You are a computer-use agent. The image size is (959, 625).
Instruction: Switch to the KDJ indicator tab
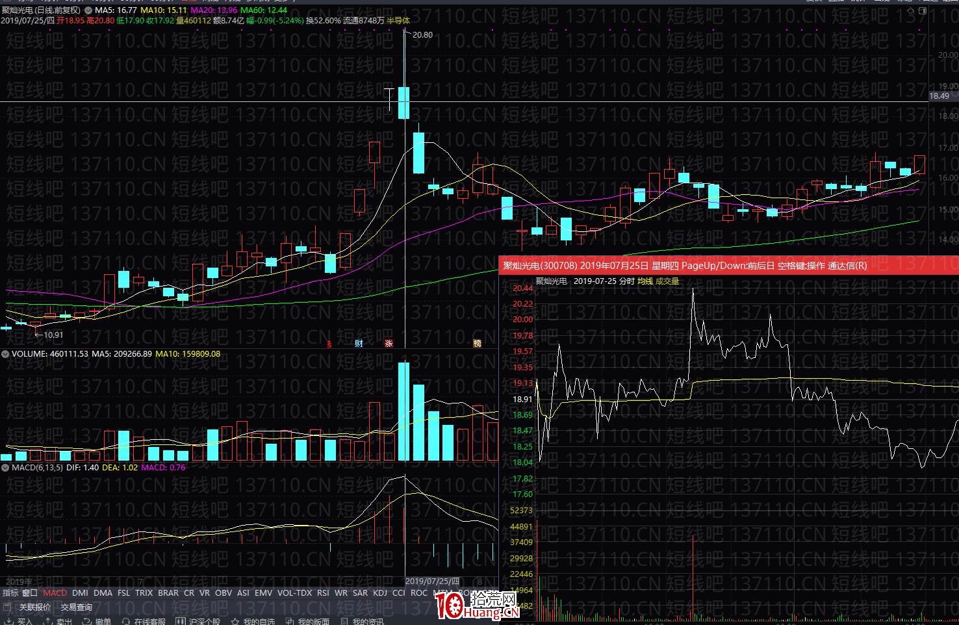pos(380,593)
